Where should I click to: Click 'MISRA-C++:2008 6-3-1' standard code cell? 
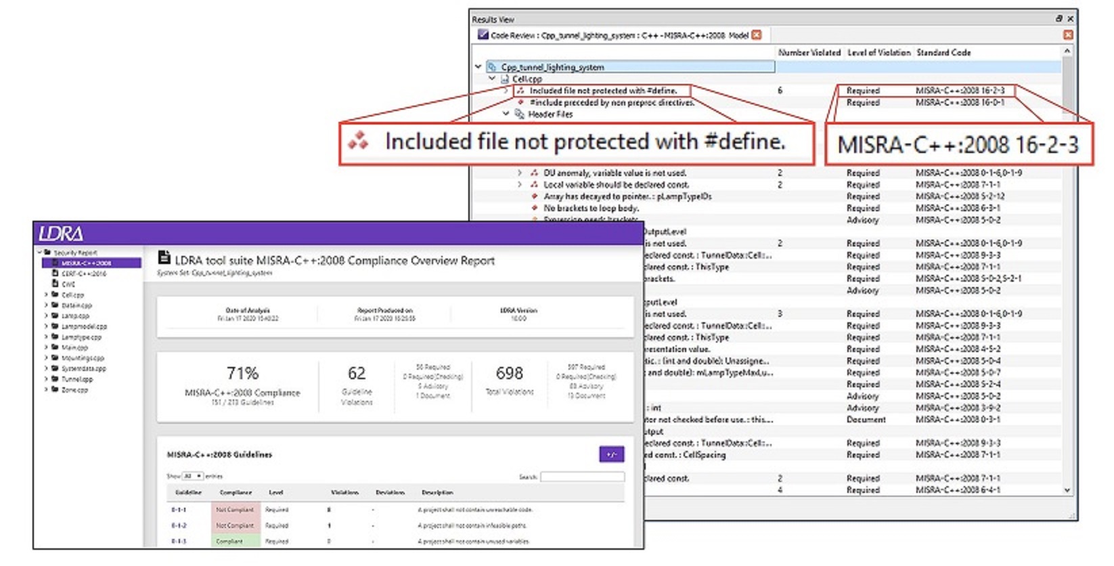[x=958, y=208]
